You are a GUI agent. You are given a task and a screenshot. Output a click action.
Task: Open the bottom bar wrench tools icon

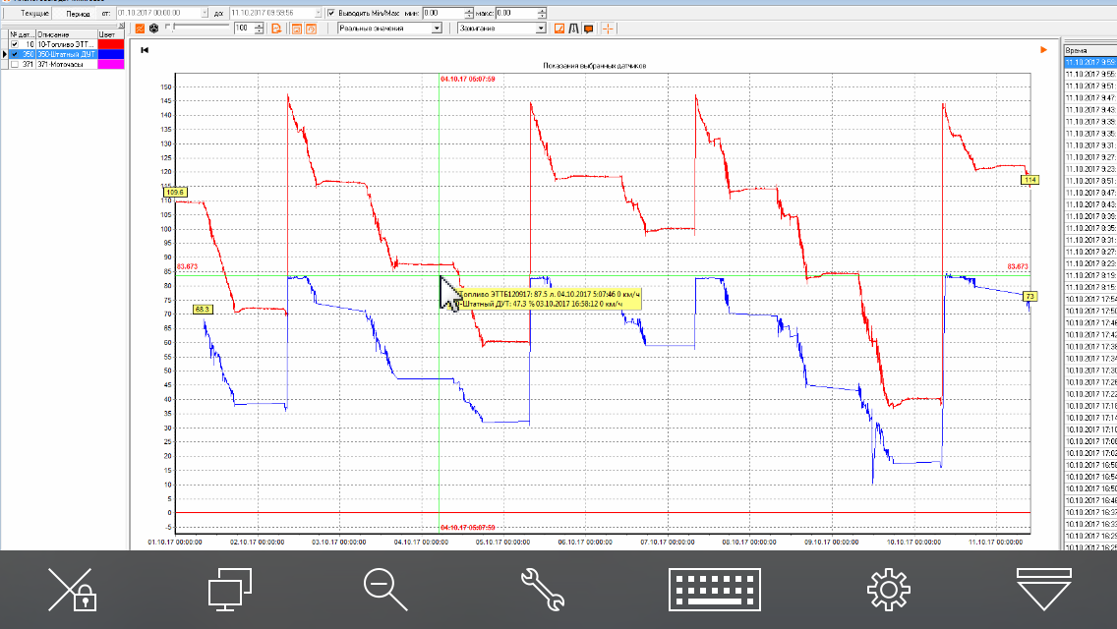point(542,590)
